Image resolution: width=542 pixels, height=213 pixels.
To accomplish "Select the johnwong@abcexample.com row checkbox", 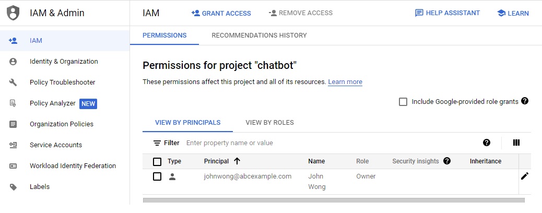I will pyautogui.click(x=157, y=176).
